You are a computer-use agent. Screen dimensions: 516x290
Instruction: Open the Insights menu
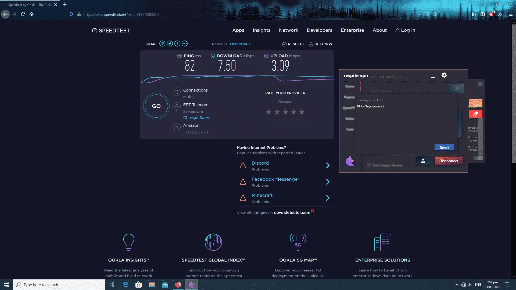(261, 30)
